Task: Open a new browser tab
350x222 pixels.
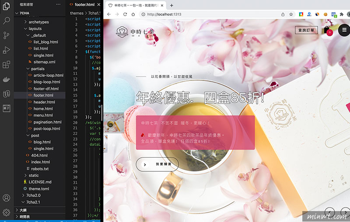Action: (171, 5)
